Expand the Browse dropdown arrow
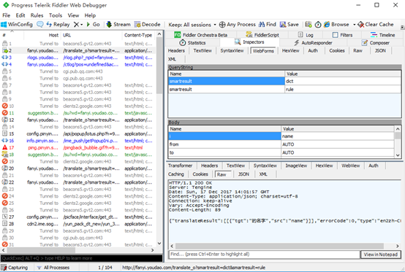The width and height of the screenshot is (405, 272). pos(354,25)
